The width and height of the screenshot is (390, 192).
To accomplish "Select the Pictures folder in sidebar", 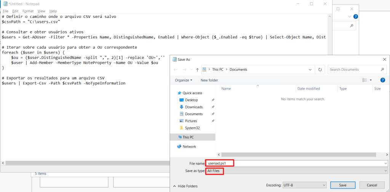I will (x=191, y=121).
